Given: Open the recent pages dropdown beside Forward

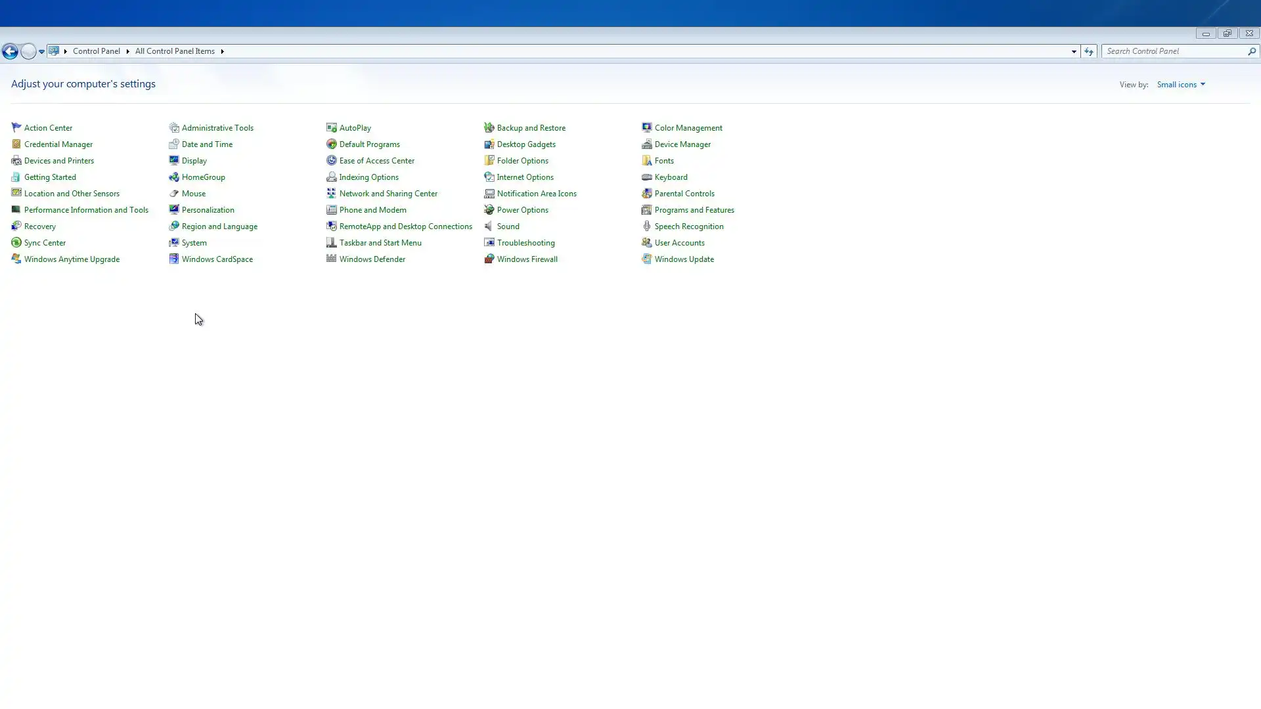Looking at the screenshot, I should [x=41, y=51].
